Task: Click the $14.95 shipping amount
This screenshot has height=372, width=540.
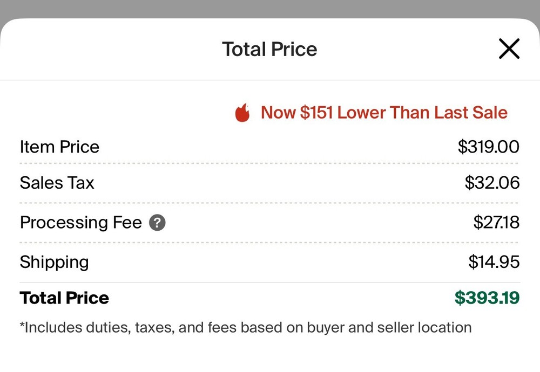Action: pos(494,262)
